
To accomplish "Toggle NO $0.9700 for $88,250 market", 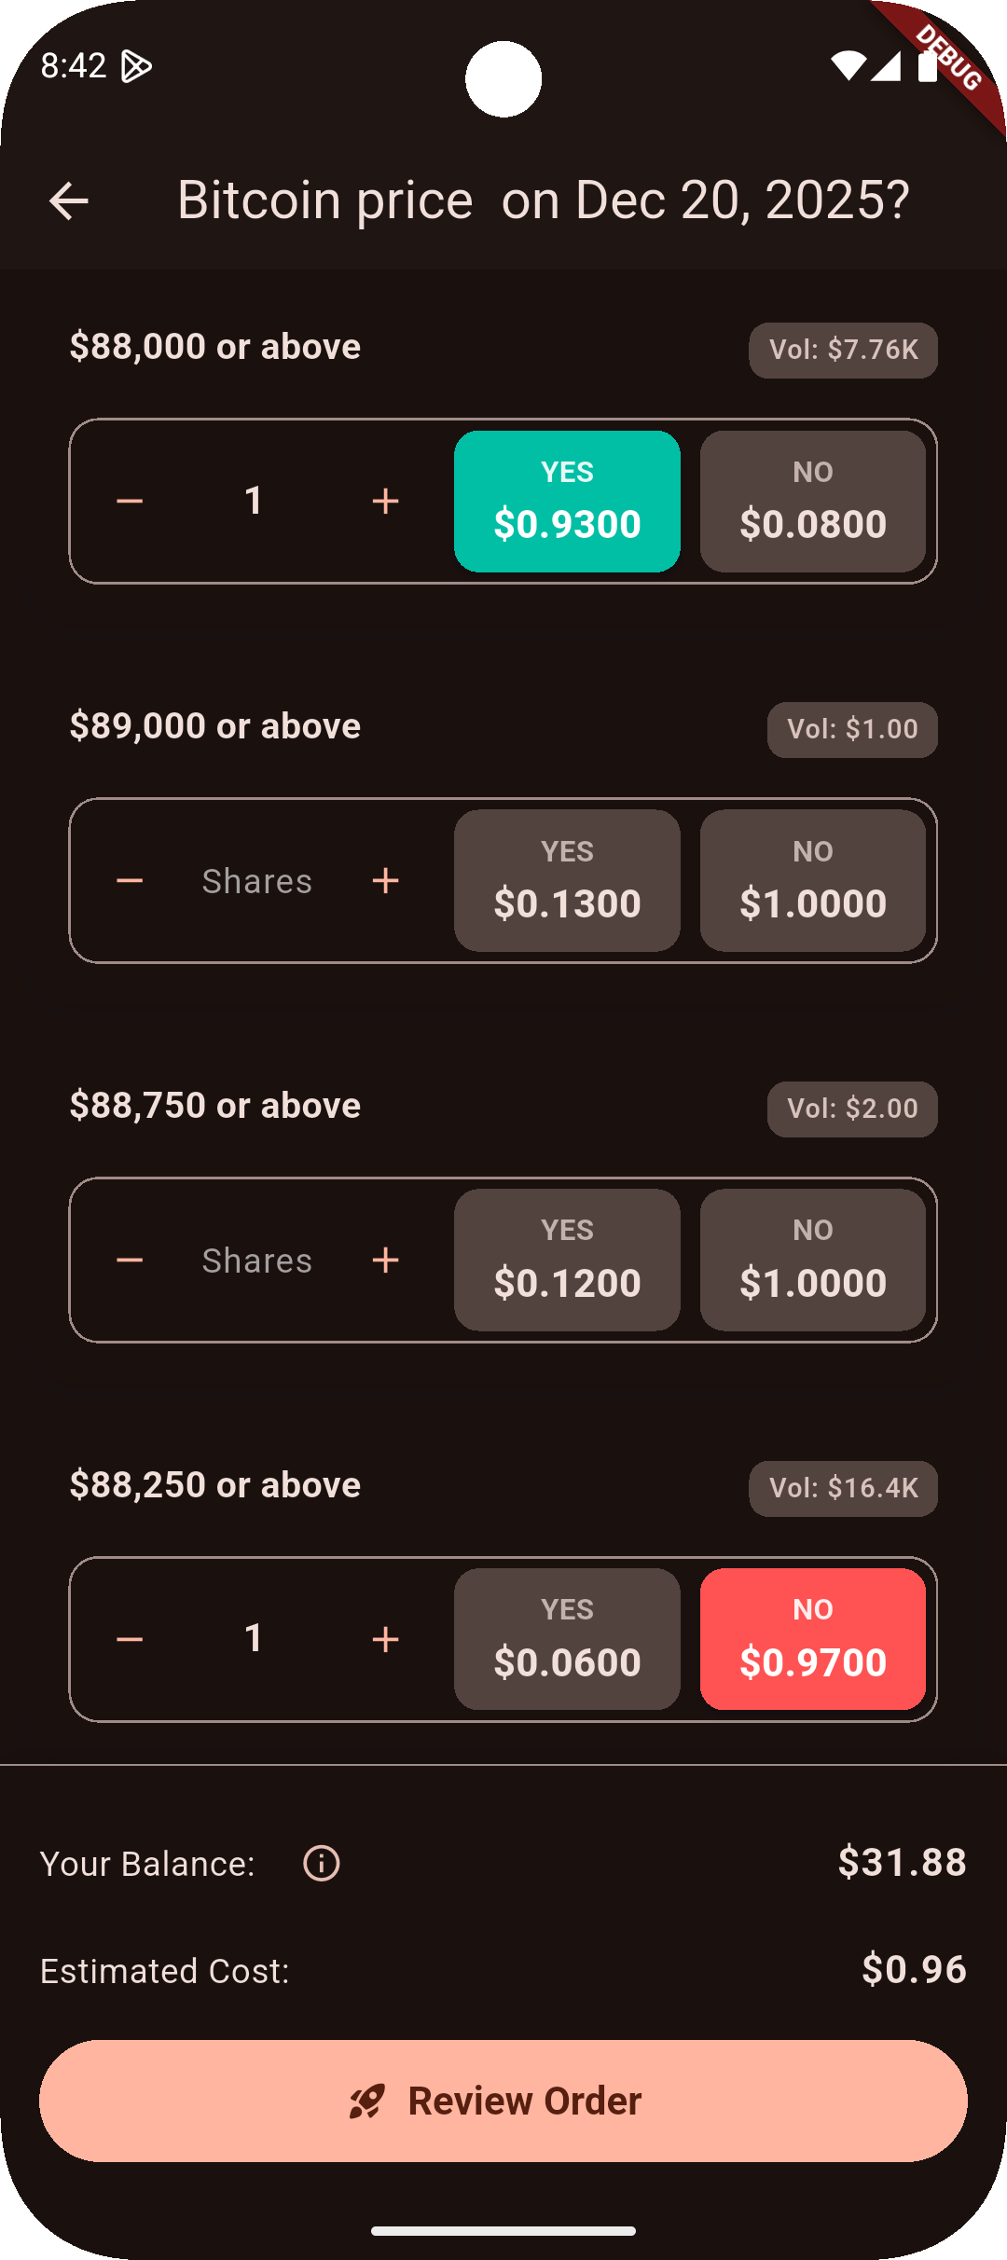I will [813, 1639].
